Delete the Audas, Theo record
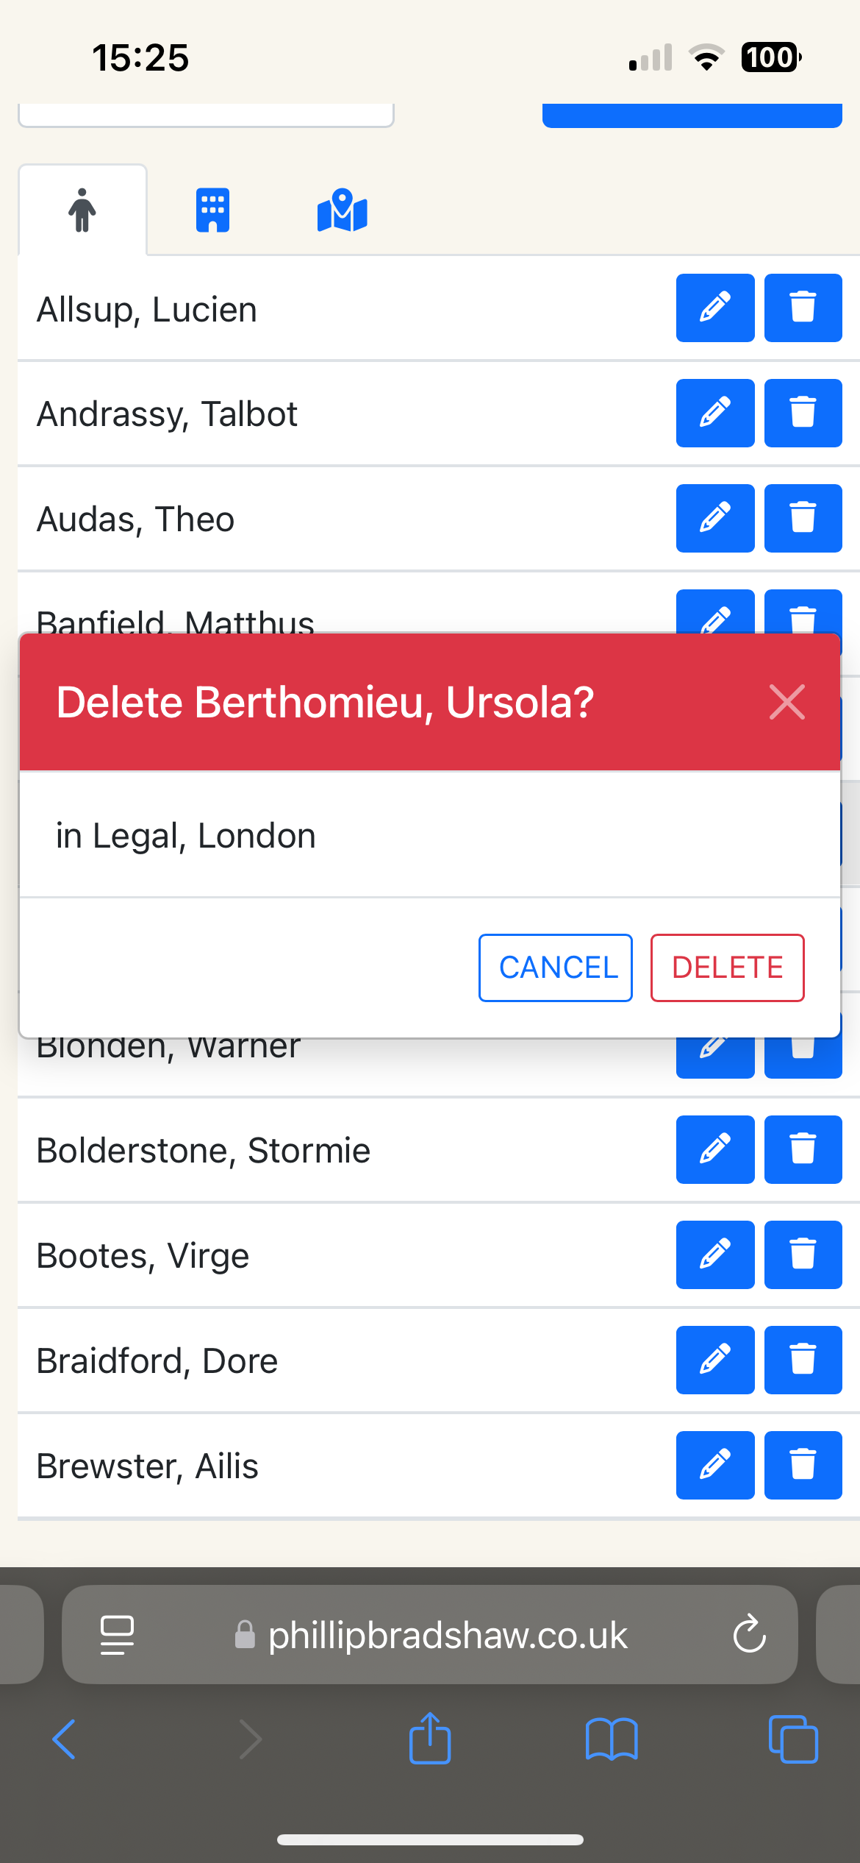The image size is (860, 1863). (803, 518)
